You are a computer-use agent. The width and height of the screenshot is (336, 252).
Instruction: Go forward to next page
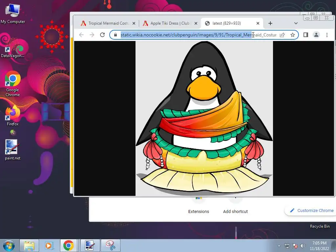tap(92, 35)
